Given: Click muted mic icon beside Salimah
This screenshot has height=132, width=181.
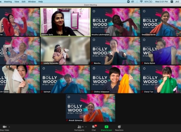Looking at the screenshot, I should [42, 92].
